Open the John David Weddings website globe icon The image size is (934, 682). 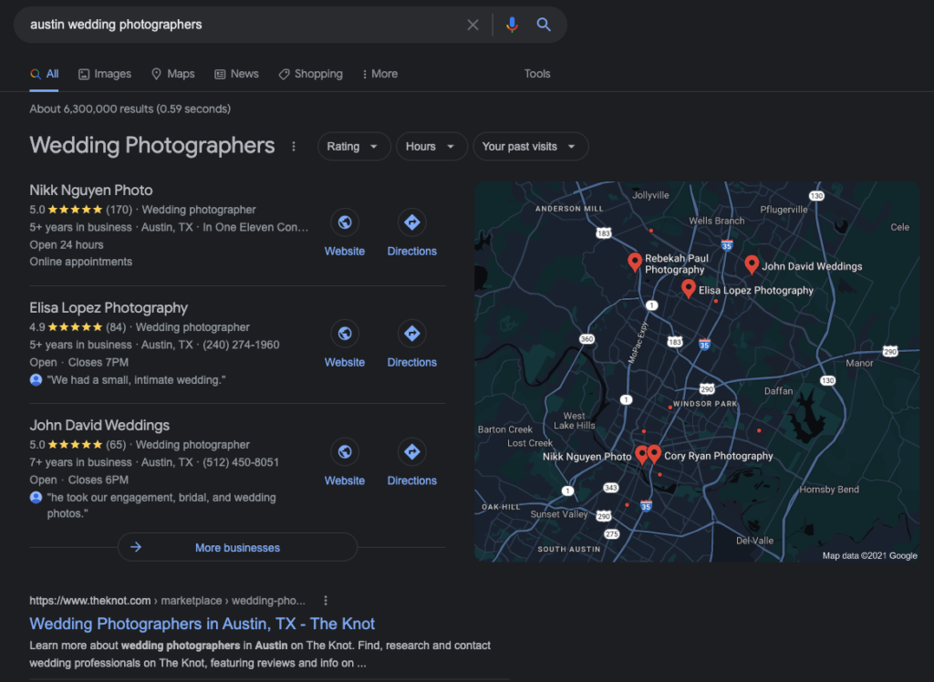click(x=345, y=452)
